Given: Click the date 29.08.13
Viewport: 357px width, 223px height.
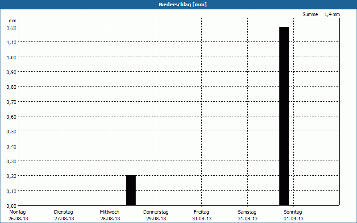Looking at the screenshot, I should tap(156, 219).
